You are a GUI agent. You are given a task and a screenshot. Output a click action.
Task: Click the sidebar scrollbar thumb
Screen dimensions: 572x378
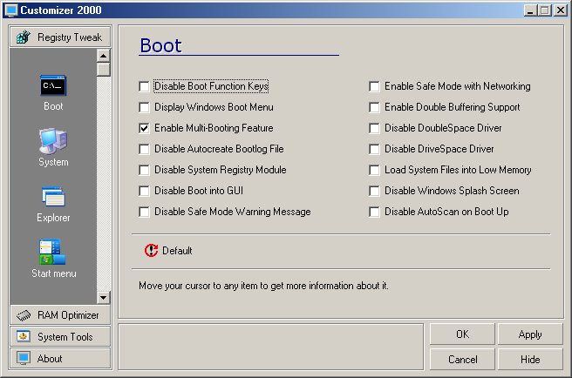pyautogui.click(x=104, y=70)
